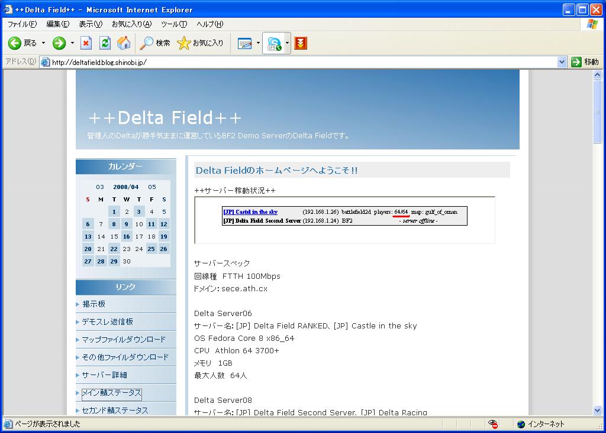The height and width of the screenshot is (433, 606).
Task: Click the vertical scrollbar up arrow
Action: (x=598, y=75)
